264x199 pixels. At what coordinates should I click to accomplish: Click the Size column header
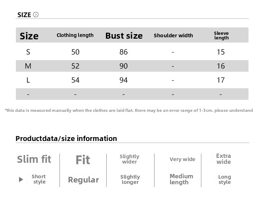[29, 36]
